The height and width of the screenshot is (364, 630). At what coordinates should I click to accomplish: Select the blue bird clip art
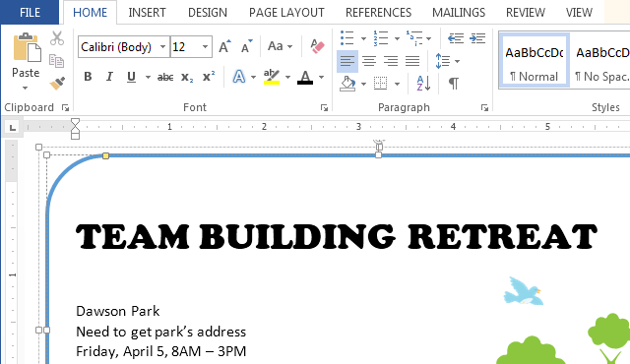pos(523,291)
